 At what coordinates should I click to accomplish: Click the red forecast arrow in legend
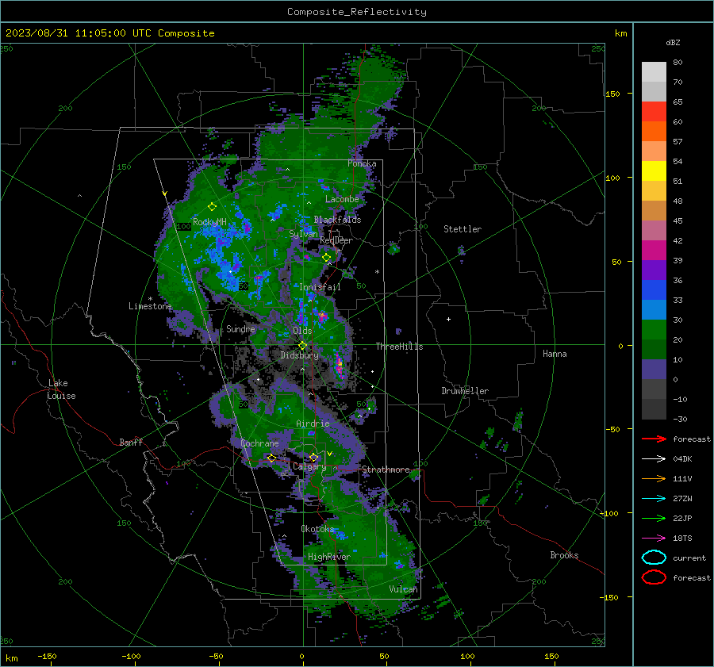pyautogui.click(x=654, y=439)
